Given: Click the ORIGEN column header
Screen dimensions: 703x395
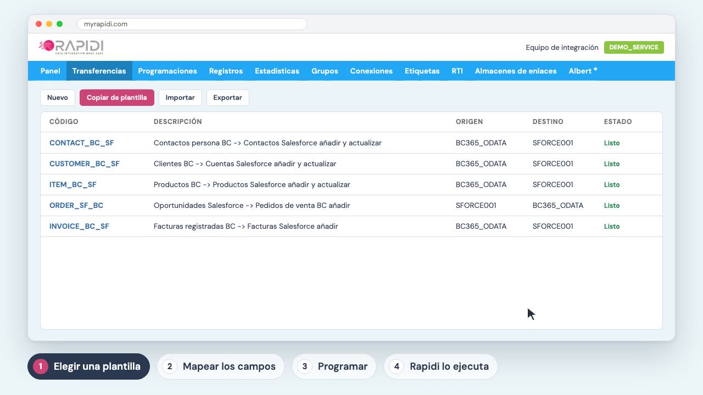Looking at the screenshot, I should click(470, 122).
